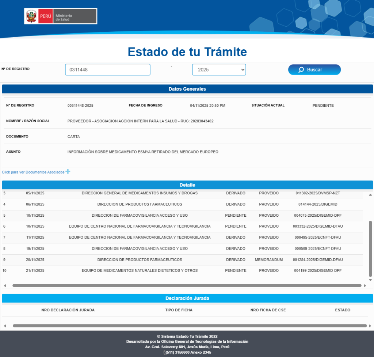This screenshot has width=374, height=357.
Task: Click the plus icon beside Documentos Asociados
Action: point(68,171)
